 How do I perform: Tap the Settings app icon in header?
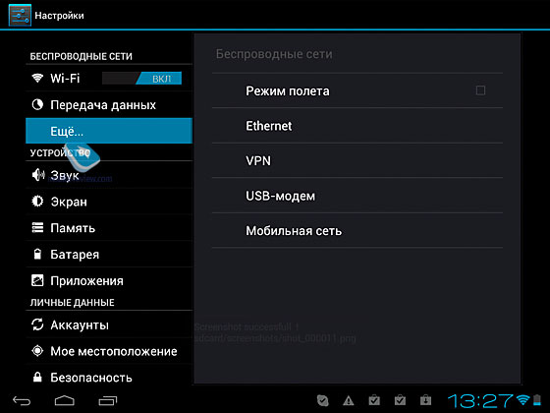20,15
